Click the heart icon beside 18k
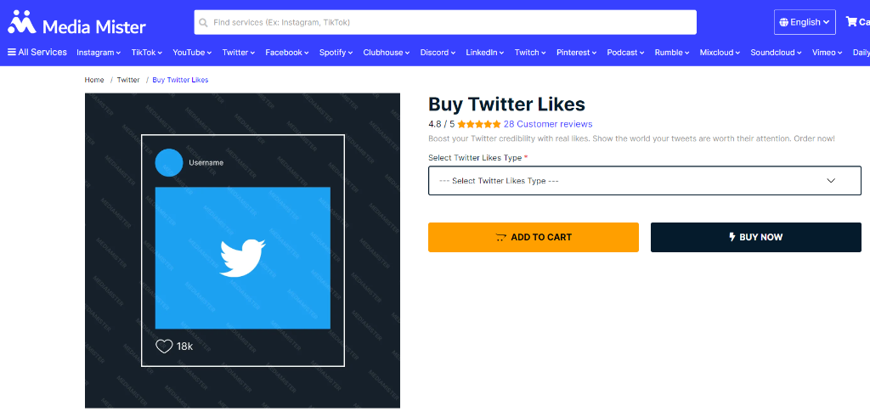 point(164,347)
